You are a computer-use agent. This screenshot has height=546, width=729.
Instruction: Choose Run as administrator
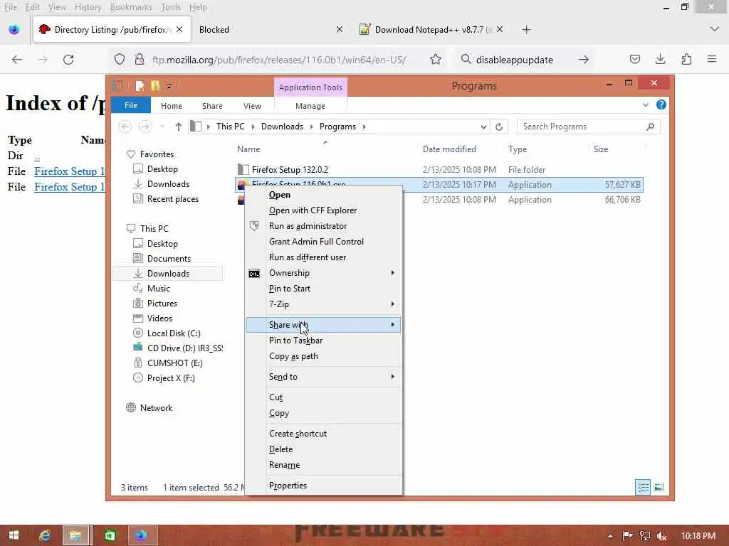tap(323, 226)
